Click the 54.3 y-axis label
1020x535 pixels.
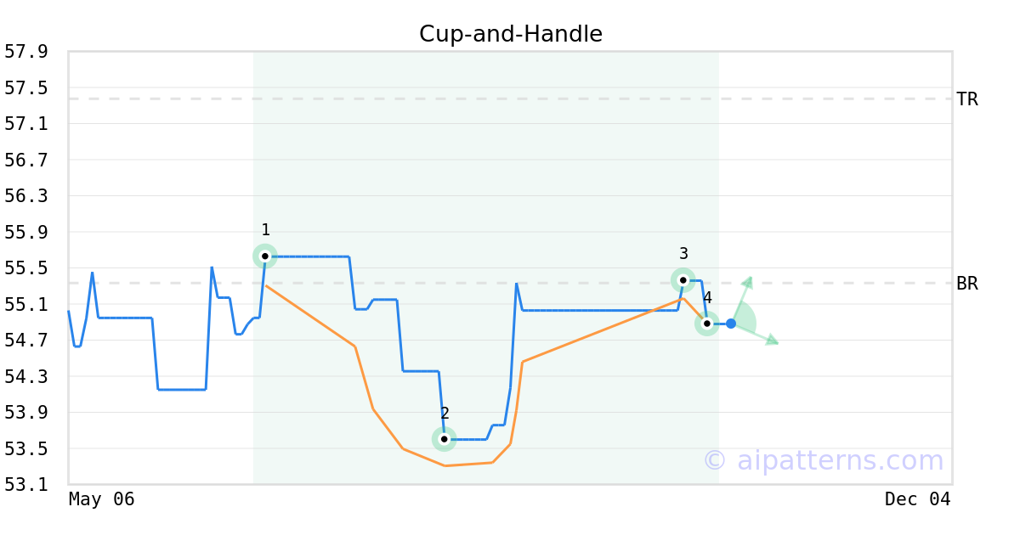(26, 376)
